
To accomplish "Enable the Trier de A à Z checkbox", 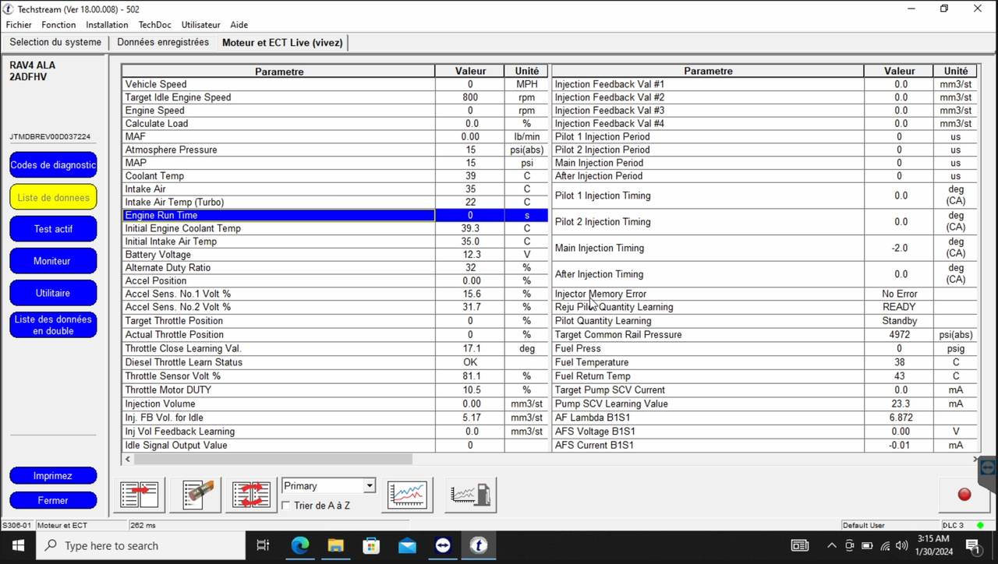I will click(x=286, y=504).
